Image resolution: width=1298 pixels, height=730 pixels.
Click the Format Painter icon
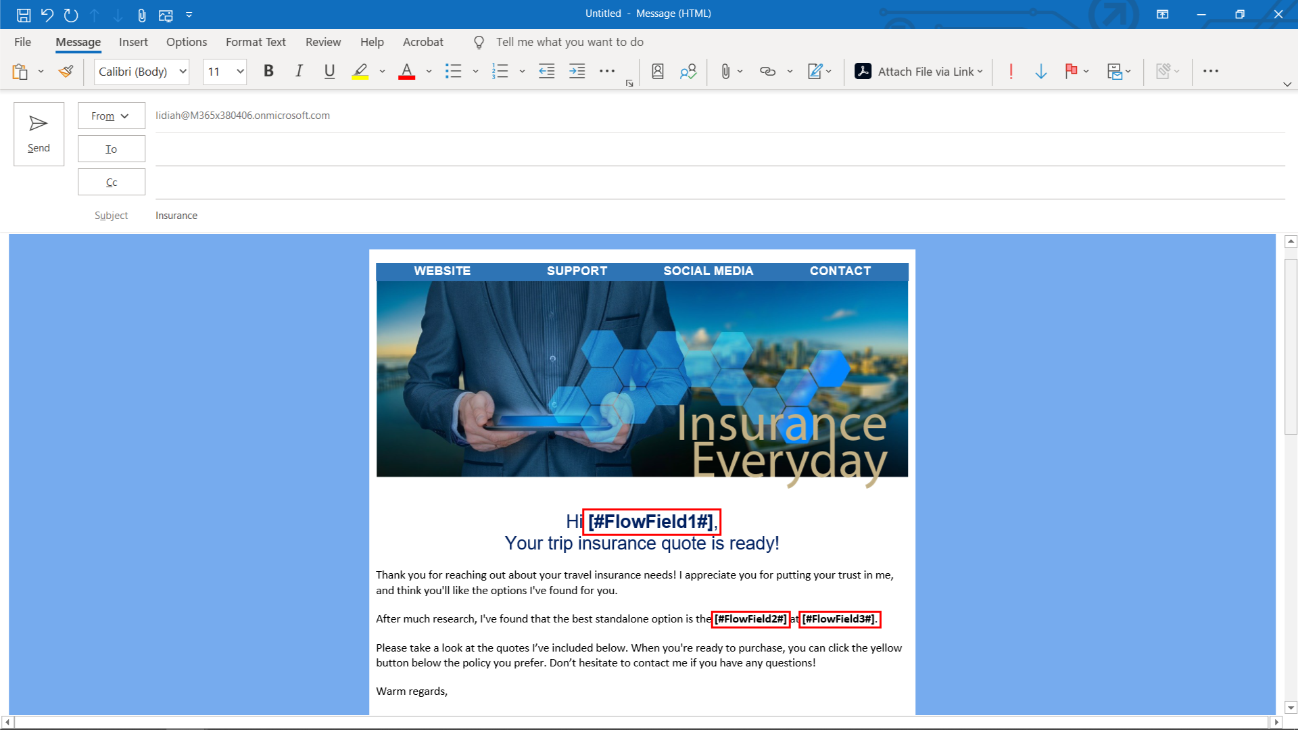pyautogui.click(x=66, y=71)
